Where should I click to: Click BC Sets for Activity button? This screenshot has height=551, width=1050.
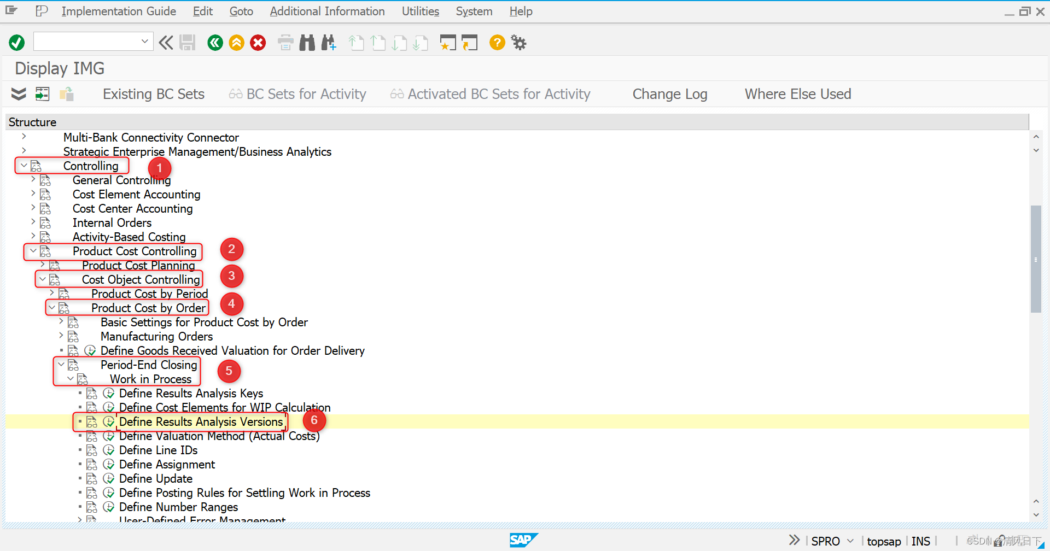297,94
